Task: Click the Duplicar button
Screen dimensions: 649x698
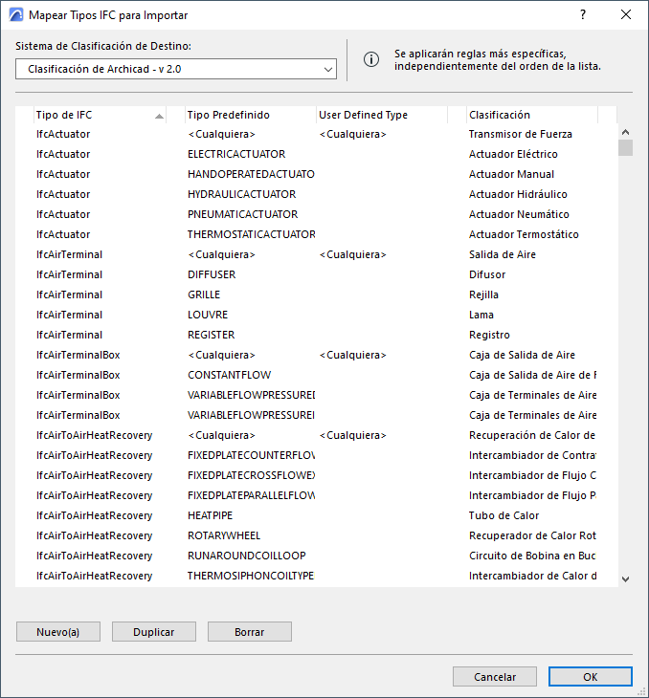Action: click(154, 632)
